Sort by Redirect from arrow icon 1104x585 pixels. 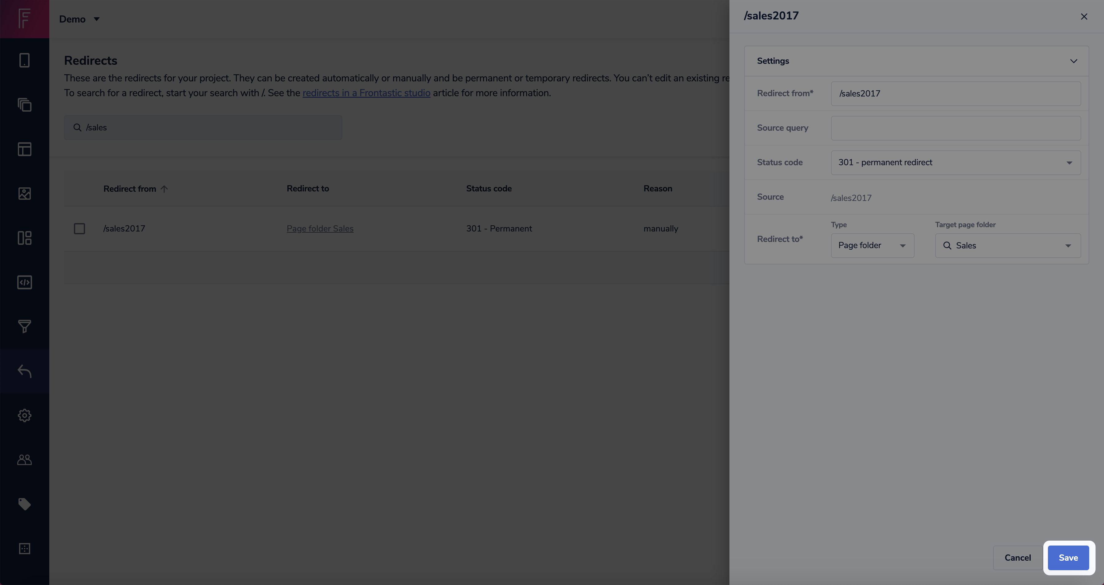click(x=164, y=189)
